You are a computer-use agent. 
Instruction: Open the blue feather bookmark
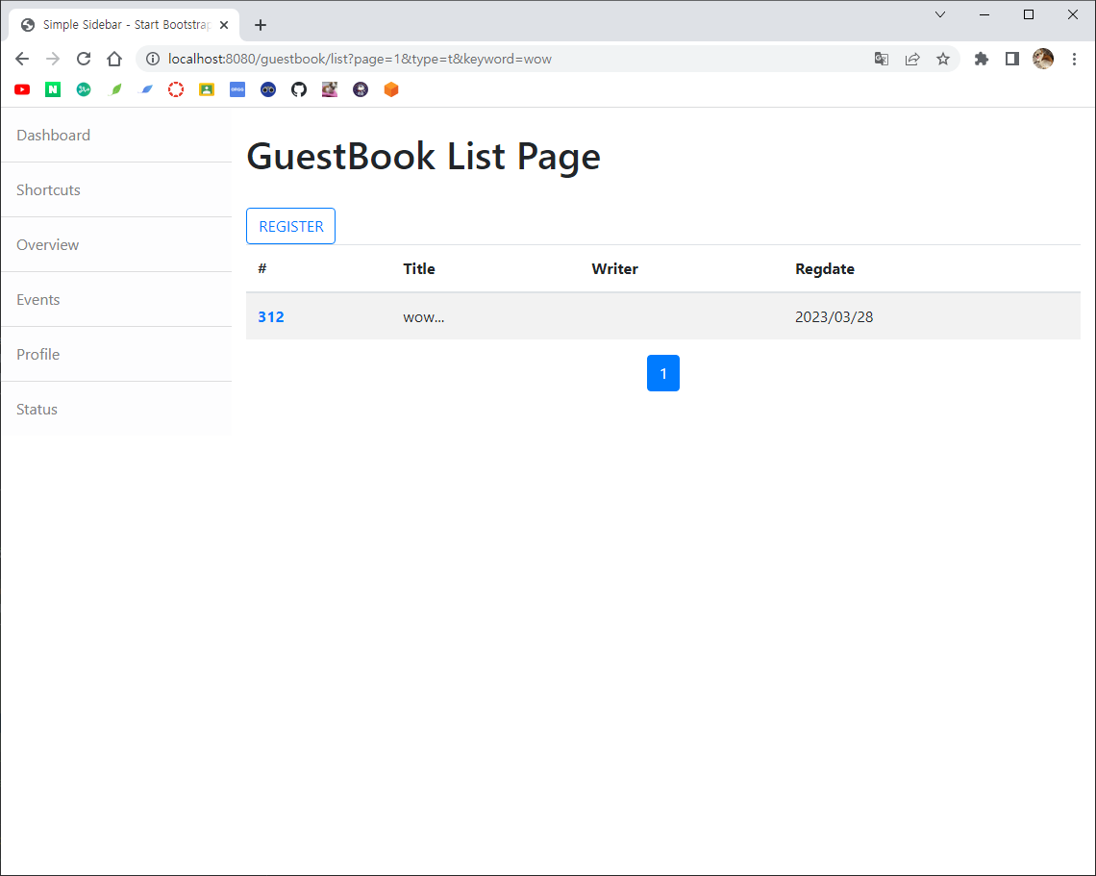pos(145,89)
